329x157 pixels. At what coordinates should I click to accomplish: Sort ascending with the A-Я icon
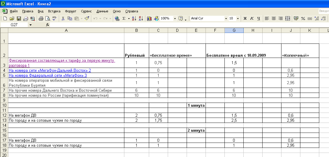click(134, 18)
